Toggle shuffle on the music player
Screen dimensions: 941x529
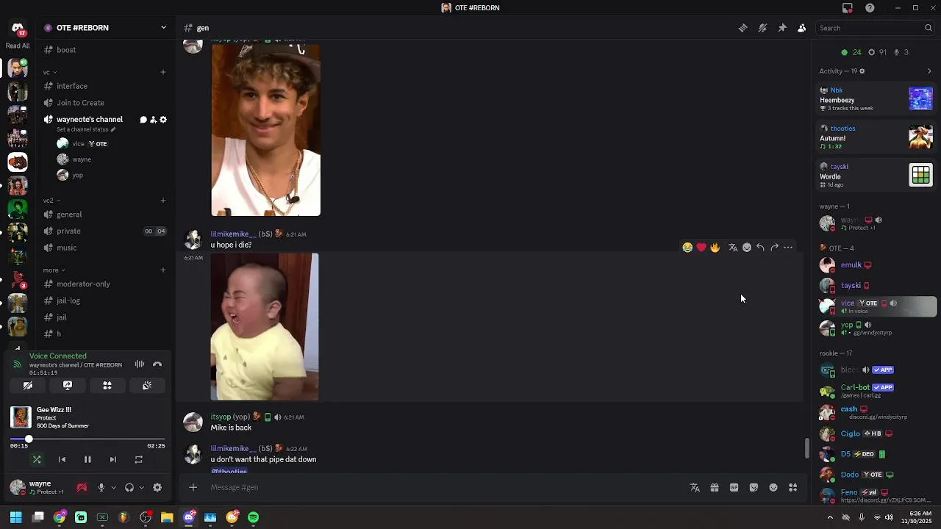pyautogui.click(x=37, y=460)
